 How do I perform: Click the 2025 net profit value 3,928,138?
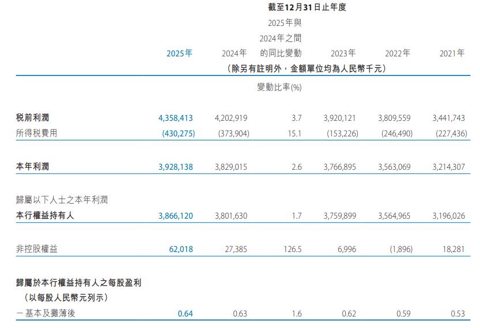(175, 166)
